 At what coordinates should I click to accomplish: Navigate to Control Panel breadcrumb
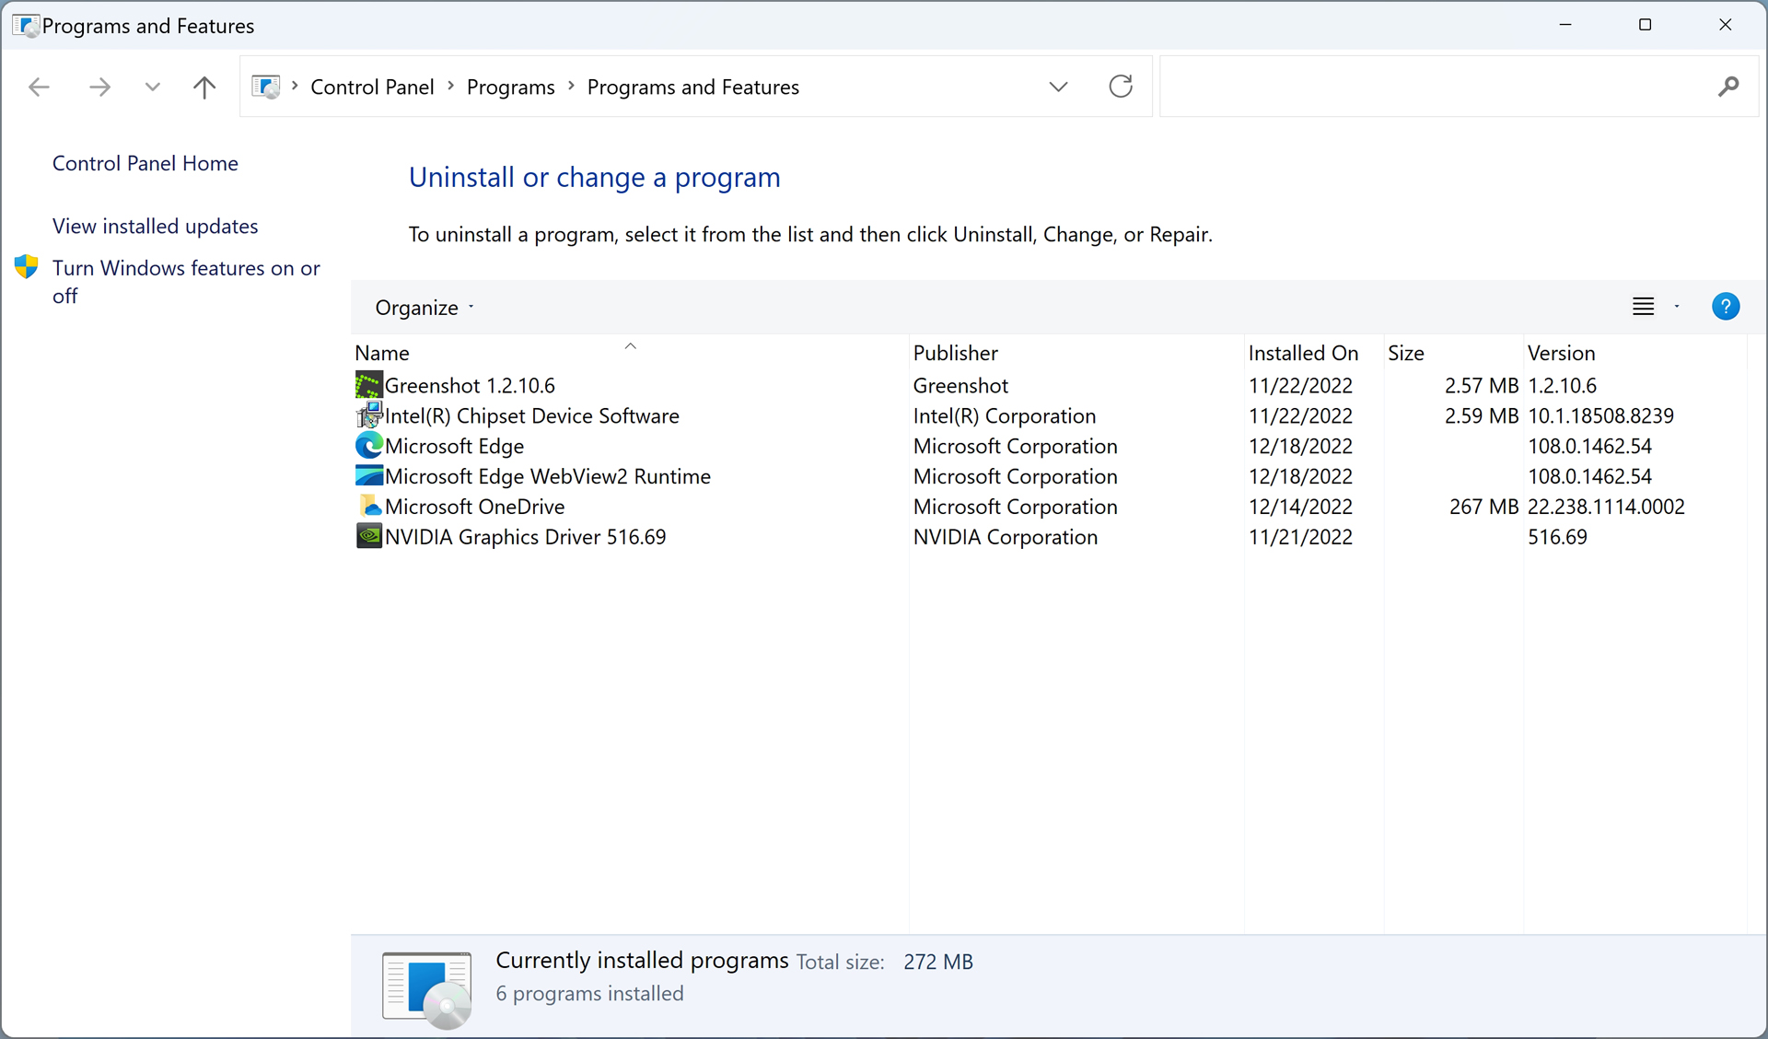pos(371,88)
